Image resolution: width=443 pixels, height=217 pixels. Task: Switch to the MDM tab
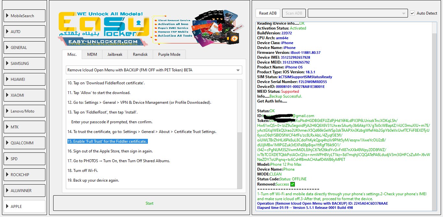(92, 54)
